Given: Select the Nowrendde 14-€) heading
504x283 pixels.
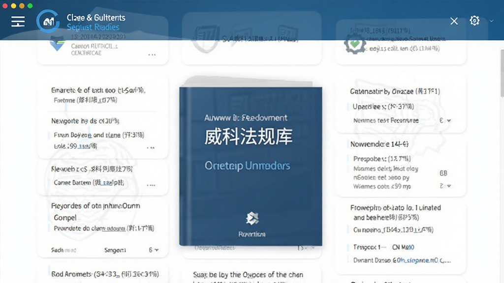Looking at the screenshot, I should click(x=379, y=144).
